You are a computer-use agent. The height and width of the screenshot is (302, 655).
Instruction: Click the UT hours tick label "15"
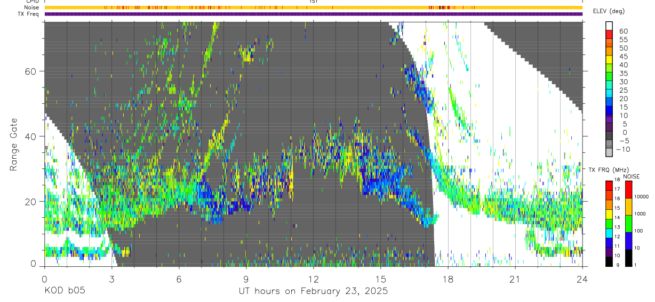click(381, 279)
